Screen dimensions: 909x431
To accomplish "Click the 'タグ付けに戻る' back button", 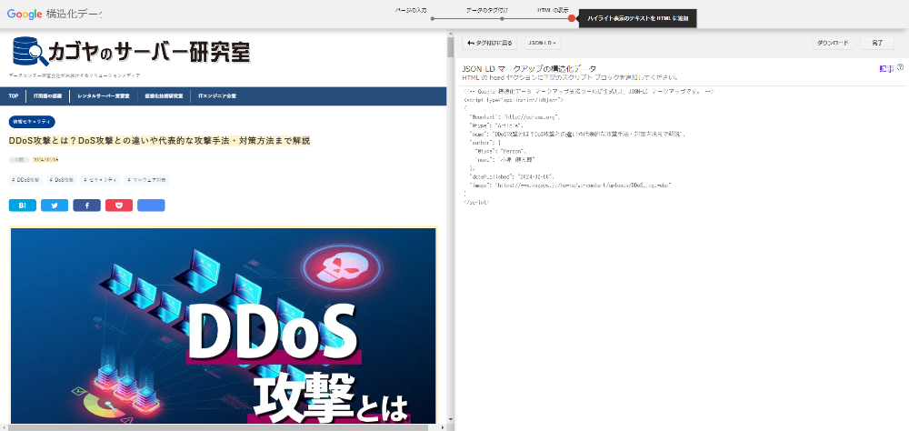I will pyautogui.click(x=490, y=43).
